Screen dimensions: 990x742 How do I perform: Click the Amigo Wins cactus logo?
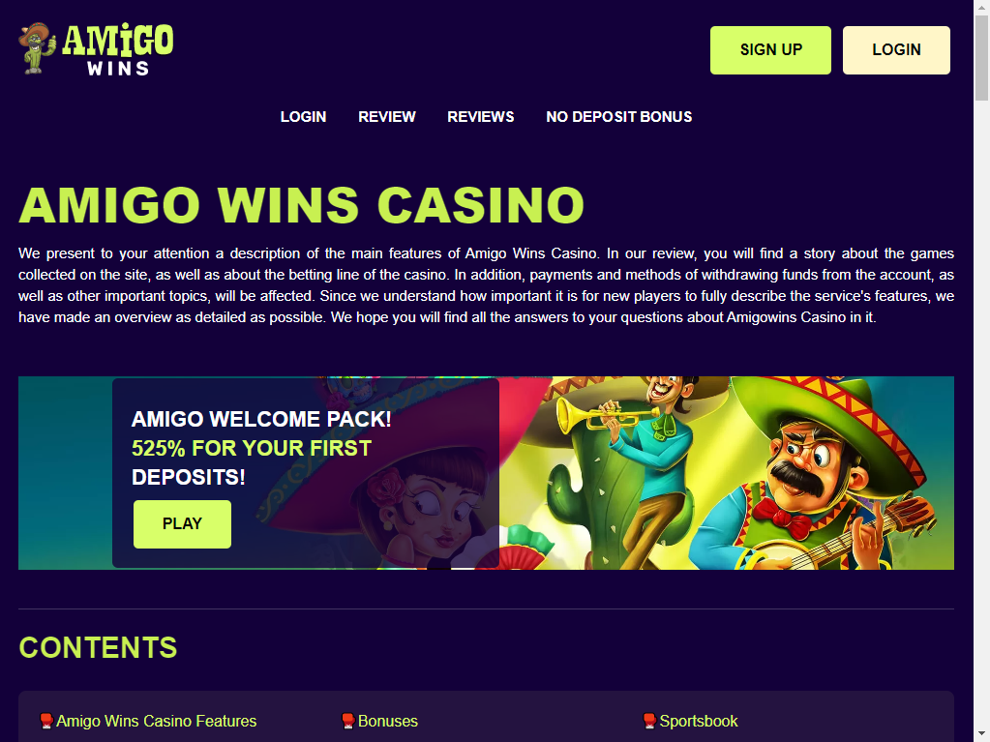pos(96,49)
